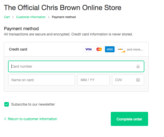Click the lock icon in card number field
The width and height of the screenshot is (164, 137).
tap(138, 67)
